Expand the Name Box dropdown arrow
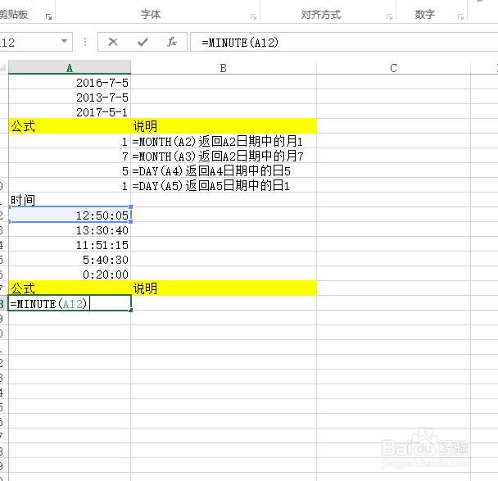This screenshot has width=498, height=481. (64, 41)
